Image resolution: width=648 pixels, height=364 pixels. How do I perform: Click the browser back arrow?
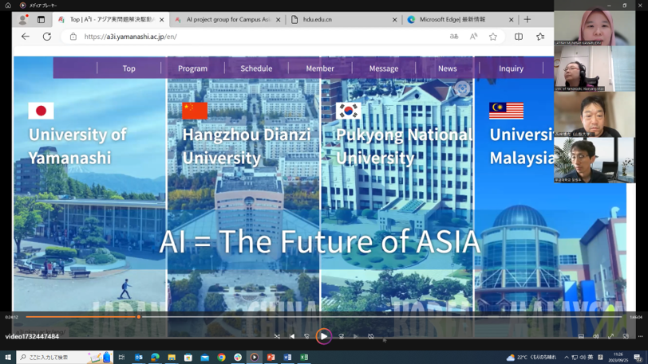26,37
